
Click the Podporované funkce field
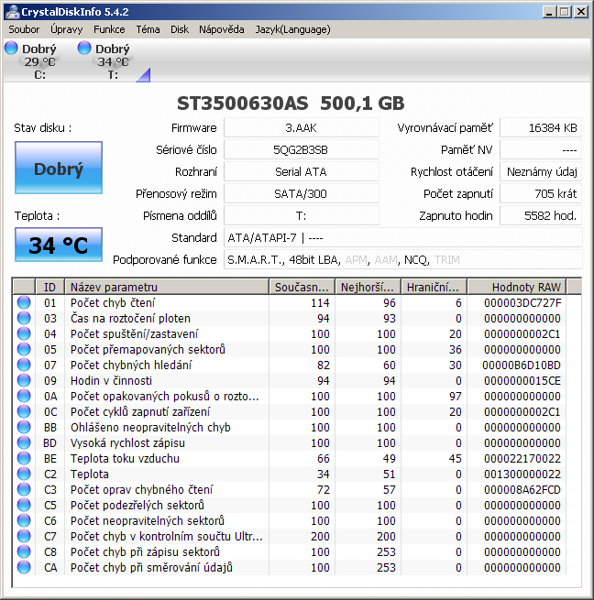[403, 260]
